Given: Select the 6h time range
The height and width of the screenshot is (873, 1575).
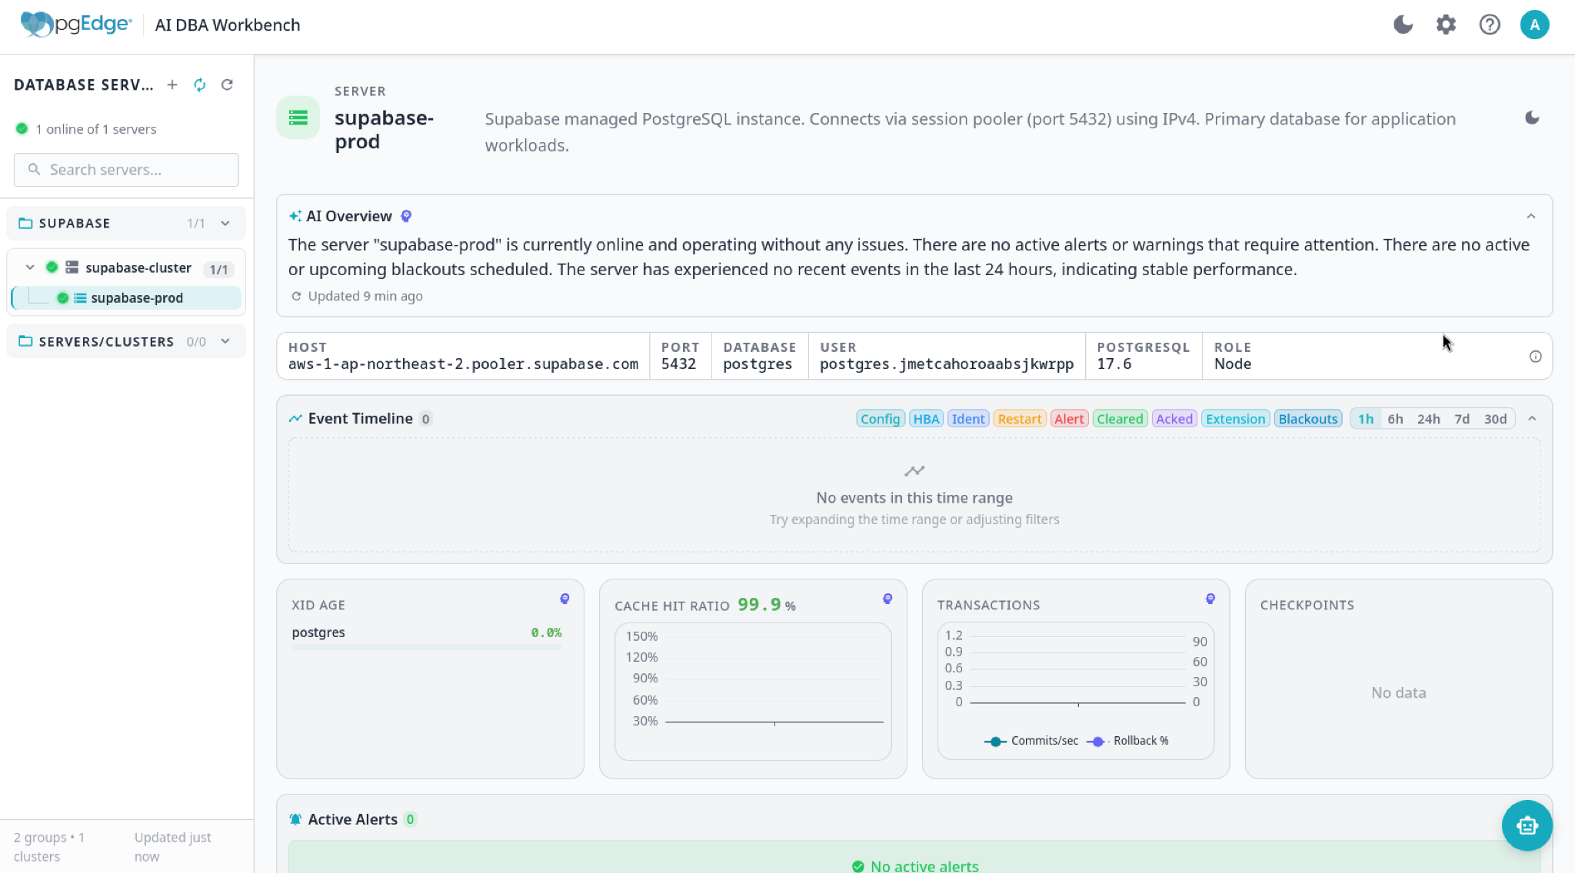Looking at the screenshot, I should (1395, 419).
